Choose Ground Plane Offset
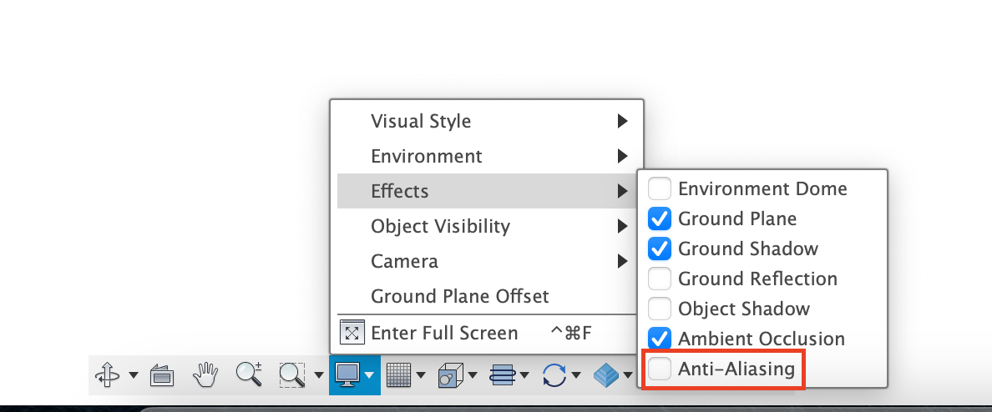 click(487, 296)
